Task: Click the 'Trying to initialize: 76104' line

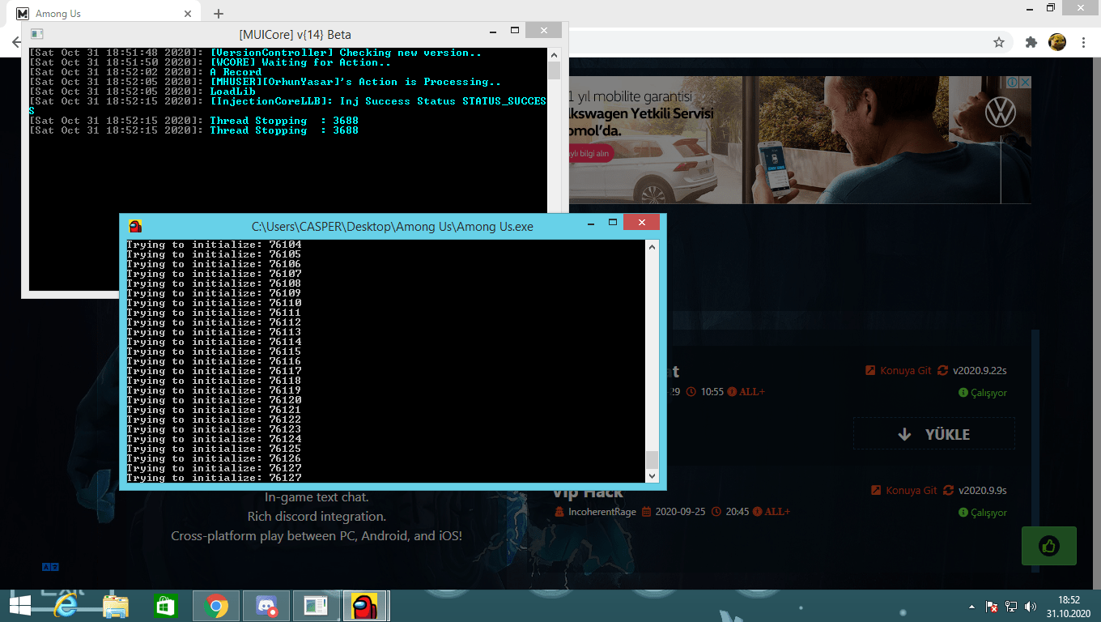Action: 214,245
